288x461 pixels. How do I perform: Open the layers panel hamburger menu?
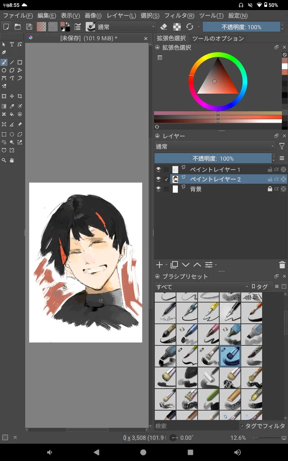coord(282,158)
